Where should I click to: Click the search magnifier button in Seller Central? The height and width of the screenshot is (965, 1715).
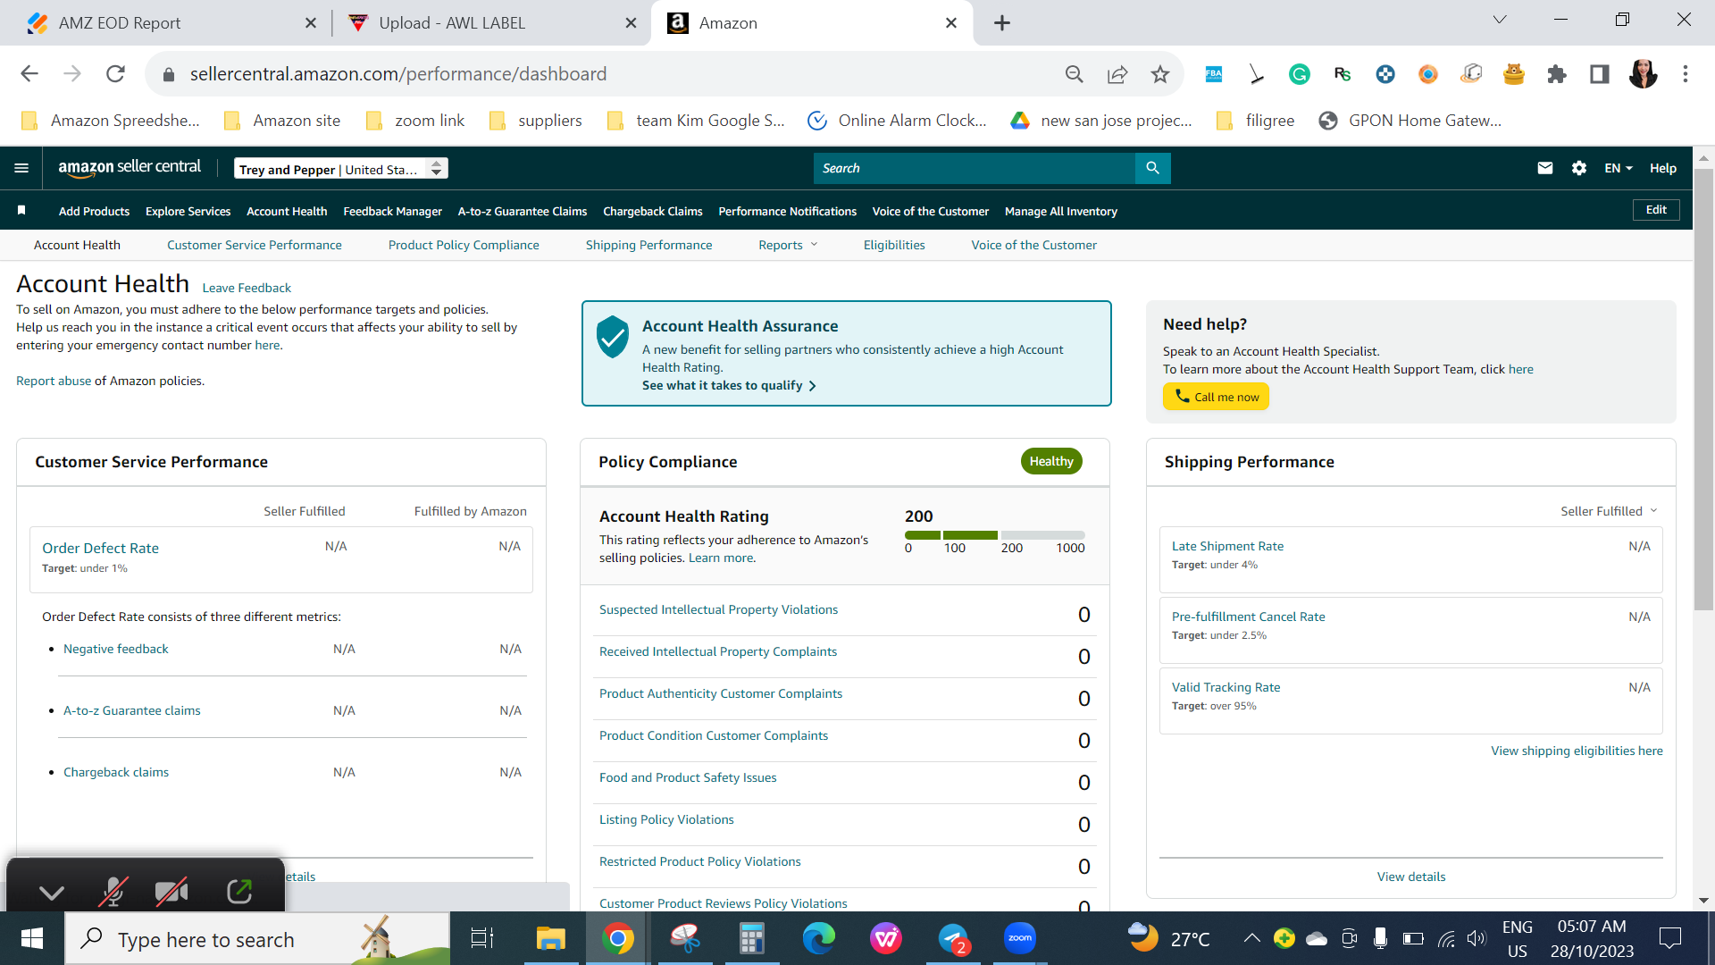pyautogui.click(x=1152, y=168)
